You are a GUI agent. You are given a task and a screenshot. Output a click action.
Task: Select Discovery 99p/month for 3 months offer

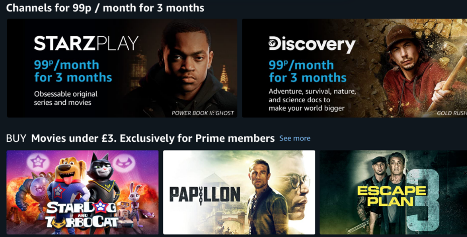click(308, 71)
